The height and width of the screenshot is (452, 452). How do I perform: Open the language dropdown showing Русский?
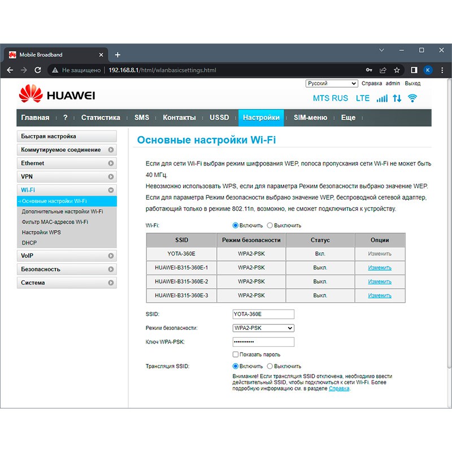[x=332, y=84]
